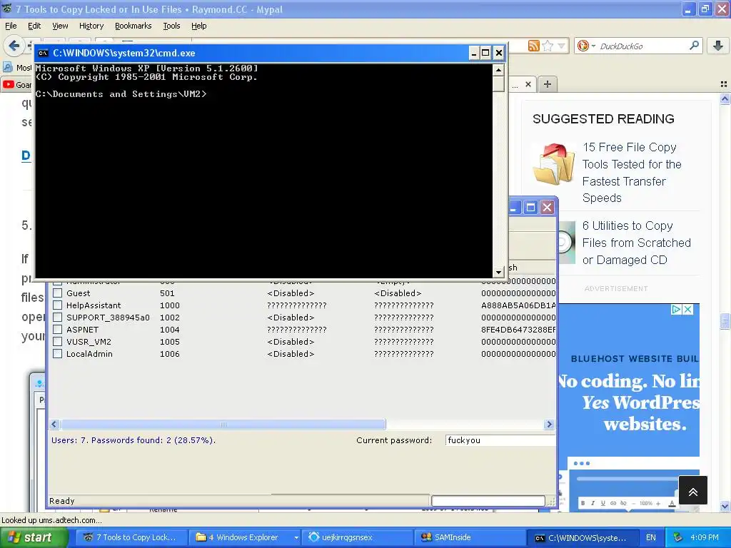Open the bookmark star dropdown arrow

click(x=561, y=46)
